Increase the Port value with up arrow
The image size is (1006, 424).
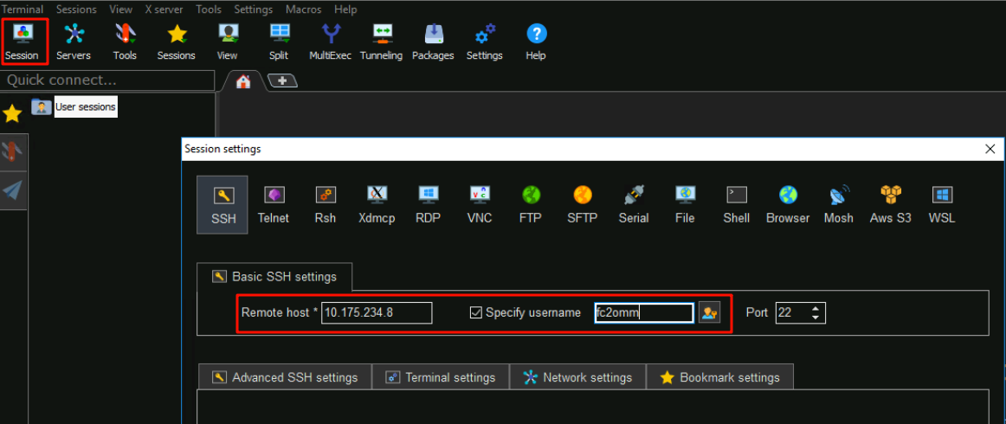click(x=816, y=308)
